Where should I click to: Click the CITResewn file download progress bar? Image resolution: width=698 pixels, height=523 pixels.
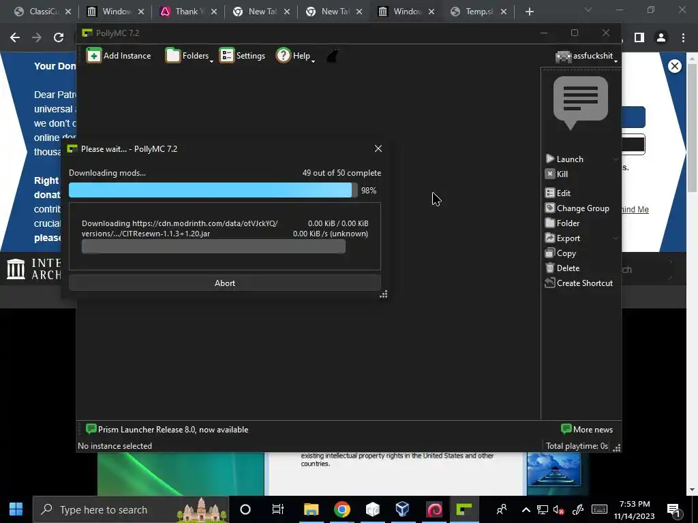pyautogui.click(x=213, y=247)
